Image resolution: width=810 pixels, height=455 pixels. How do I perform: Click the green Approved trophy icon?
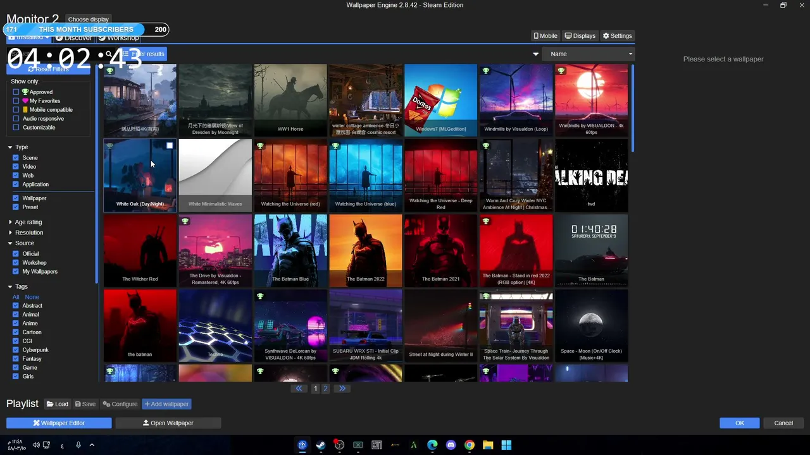(25, 92)
